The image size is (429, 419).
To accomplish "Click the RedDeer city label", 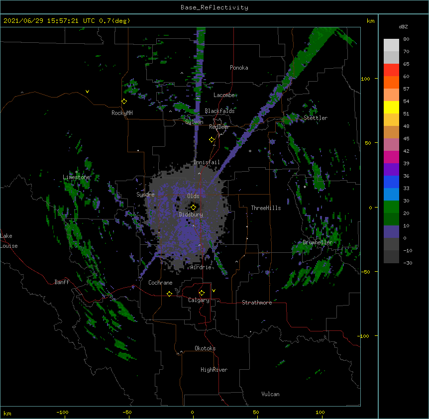I will [219, 127].
